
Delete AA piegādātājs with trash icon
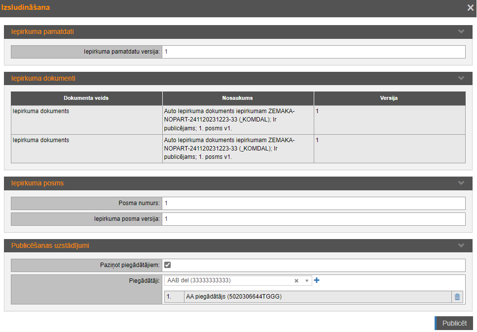coord(457,297)
